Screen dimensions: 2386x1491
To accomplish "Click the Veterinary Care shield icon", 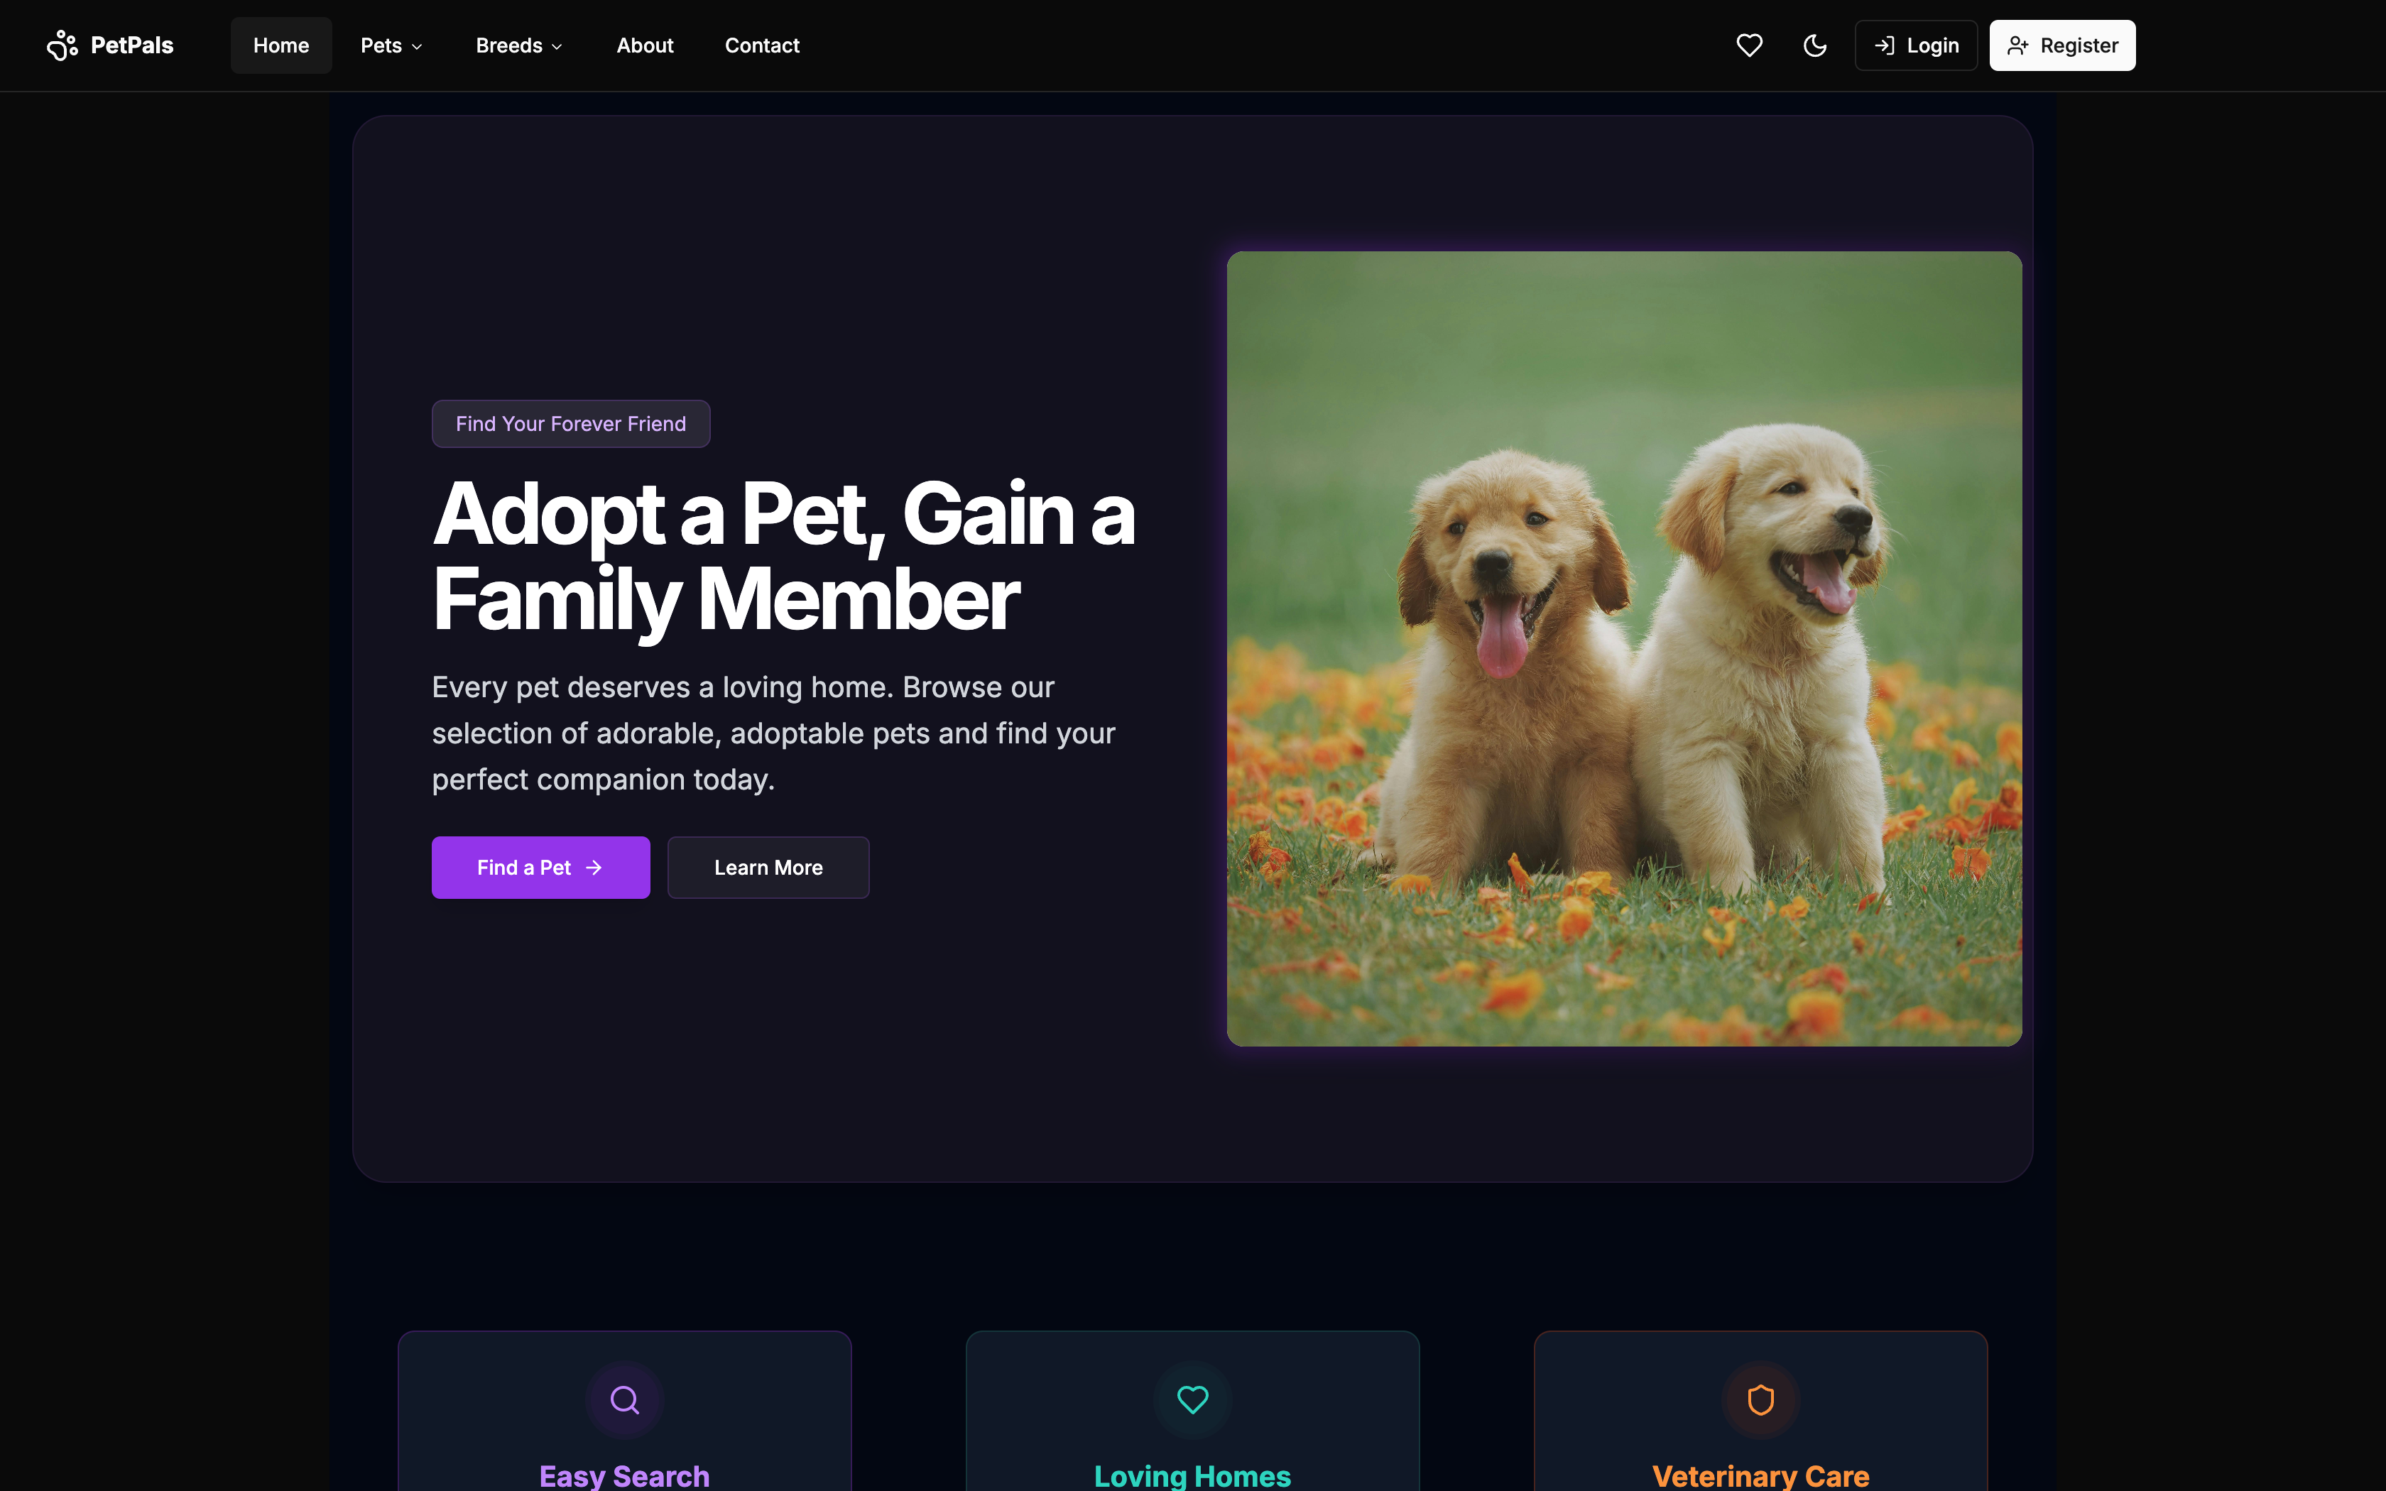I will click(1761, 1399).
